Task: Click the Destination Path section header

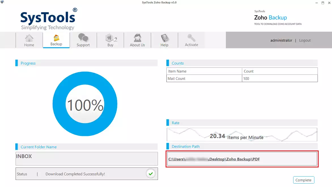Action: point(242,146)
